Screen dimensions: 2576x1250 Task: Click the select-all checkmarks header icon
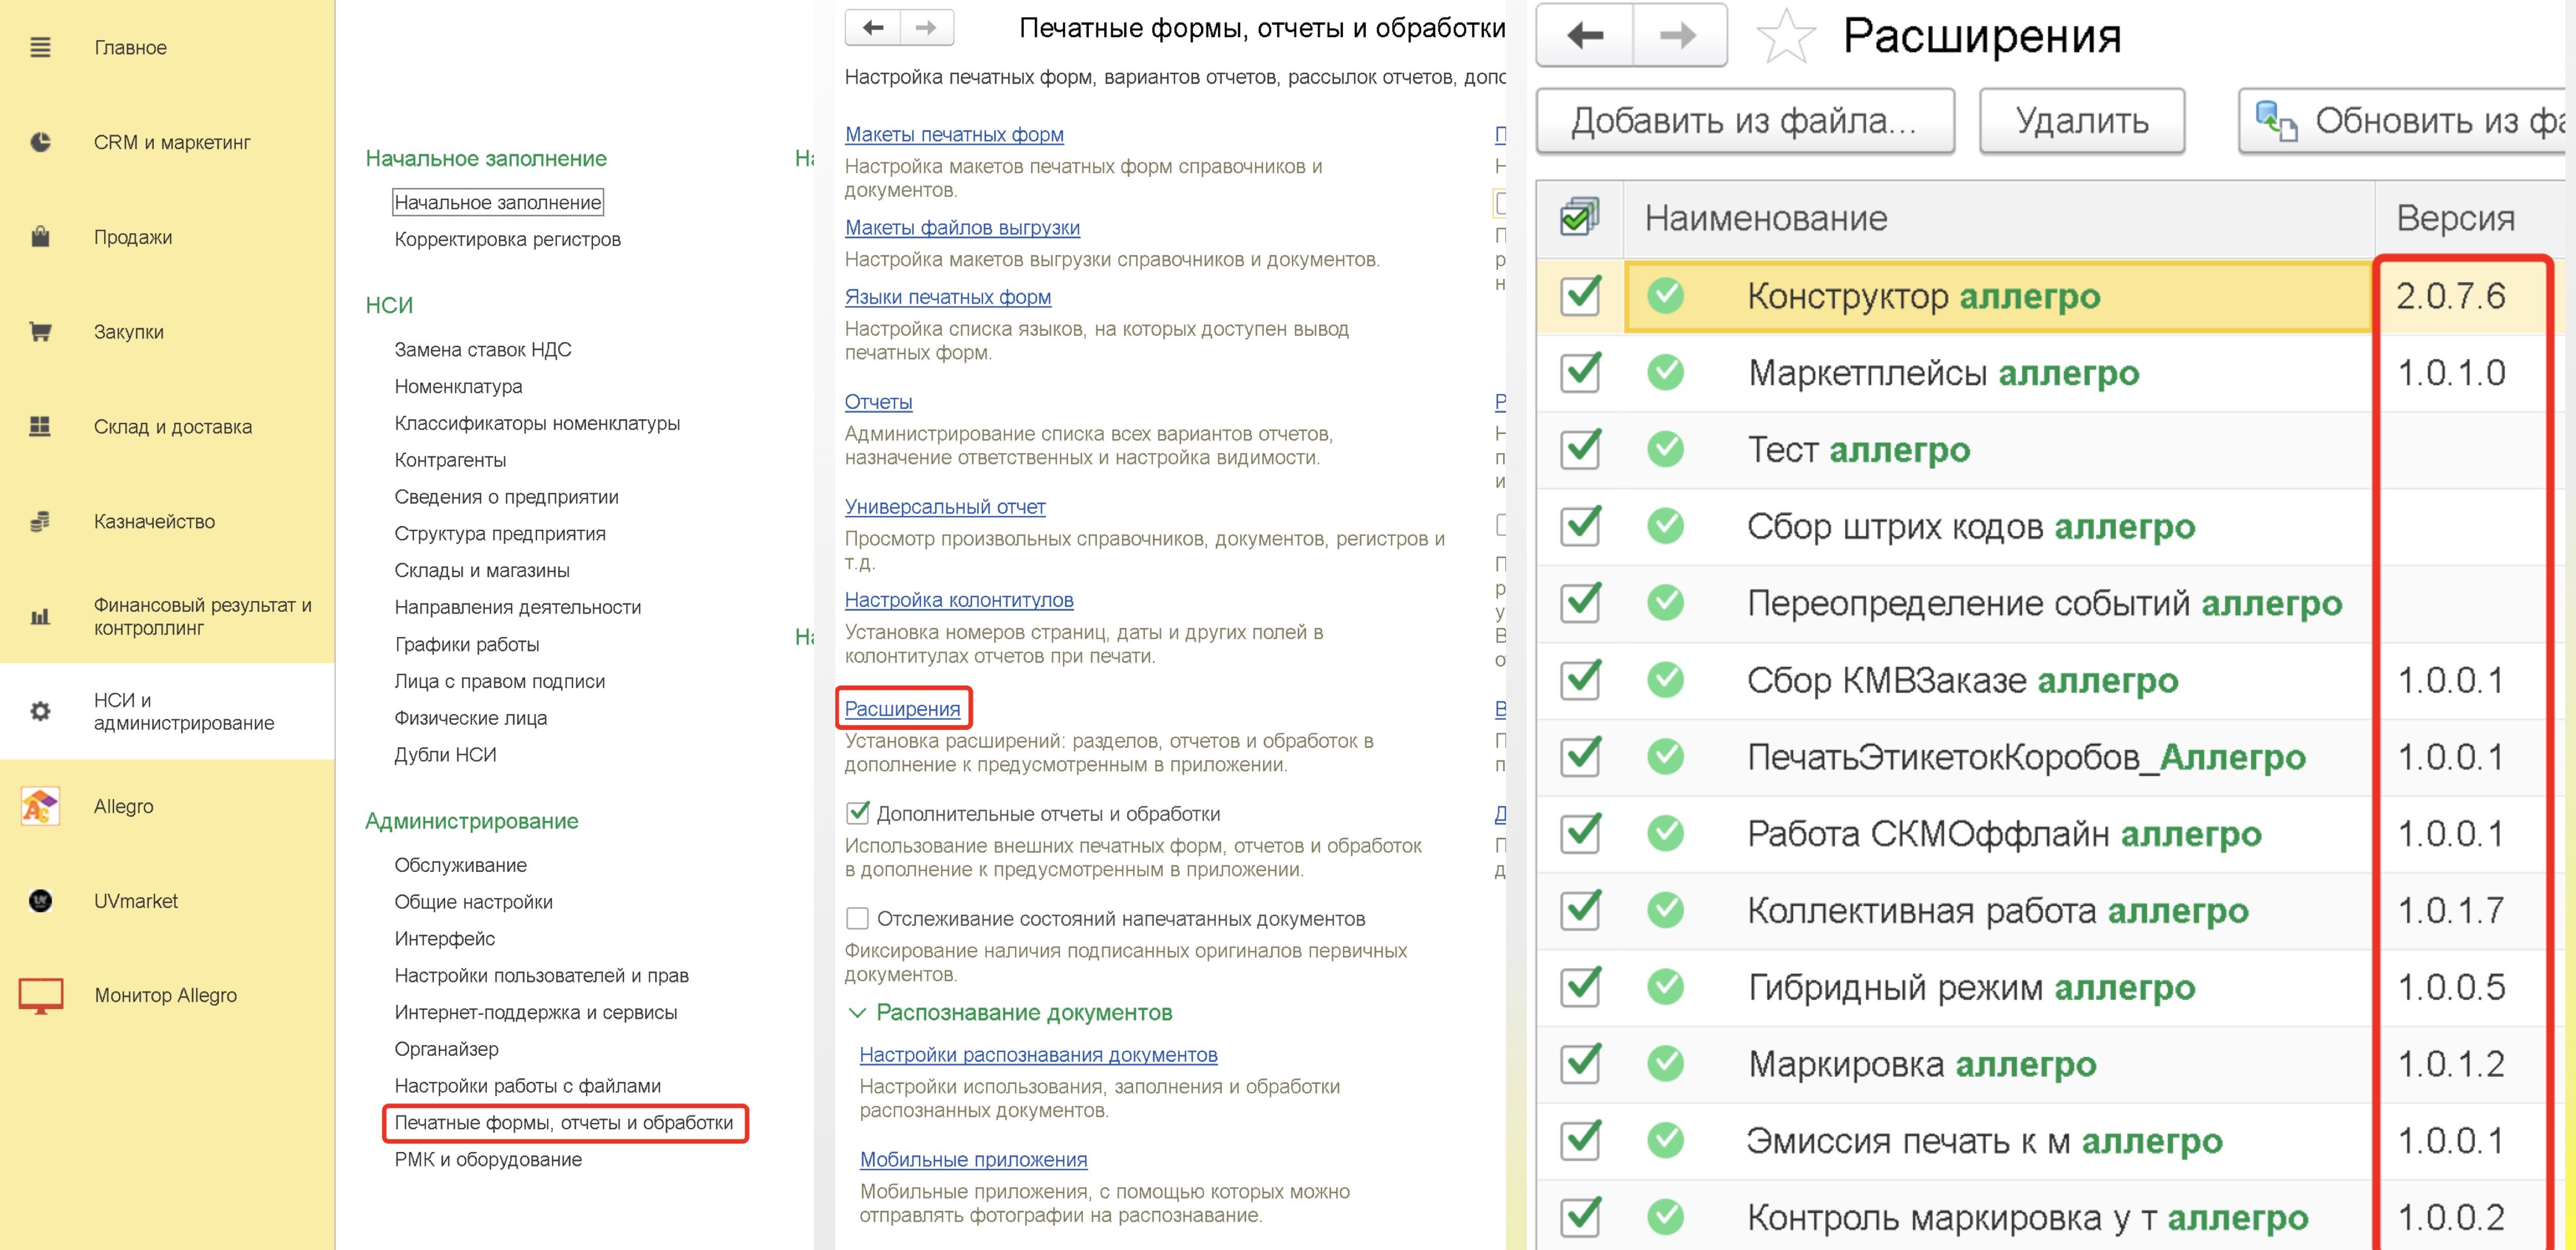[x=1579, y=217]
